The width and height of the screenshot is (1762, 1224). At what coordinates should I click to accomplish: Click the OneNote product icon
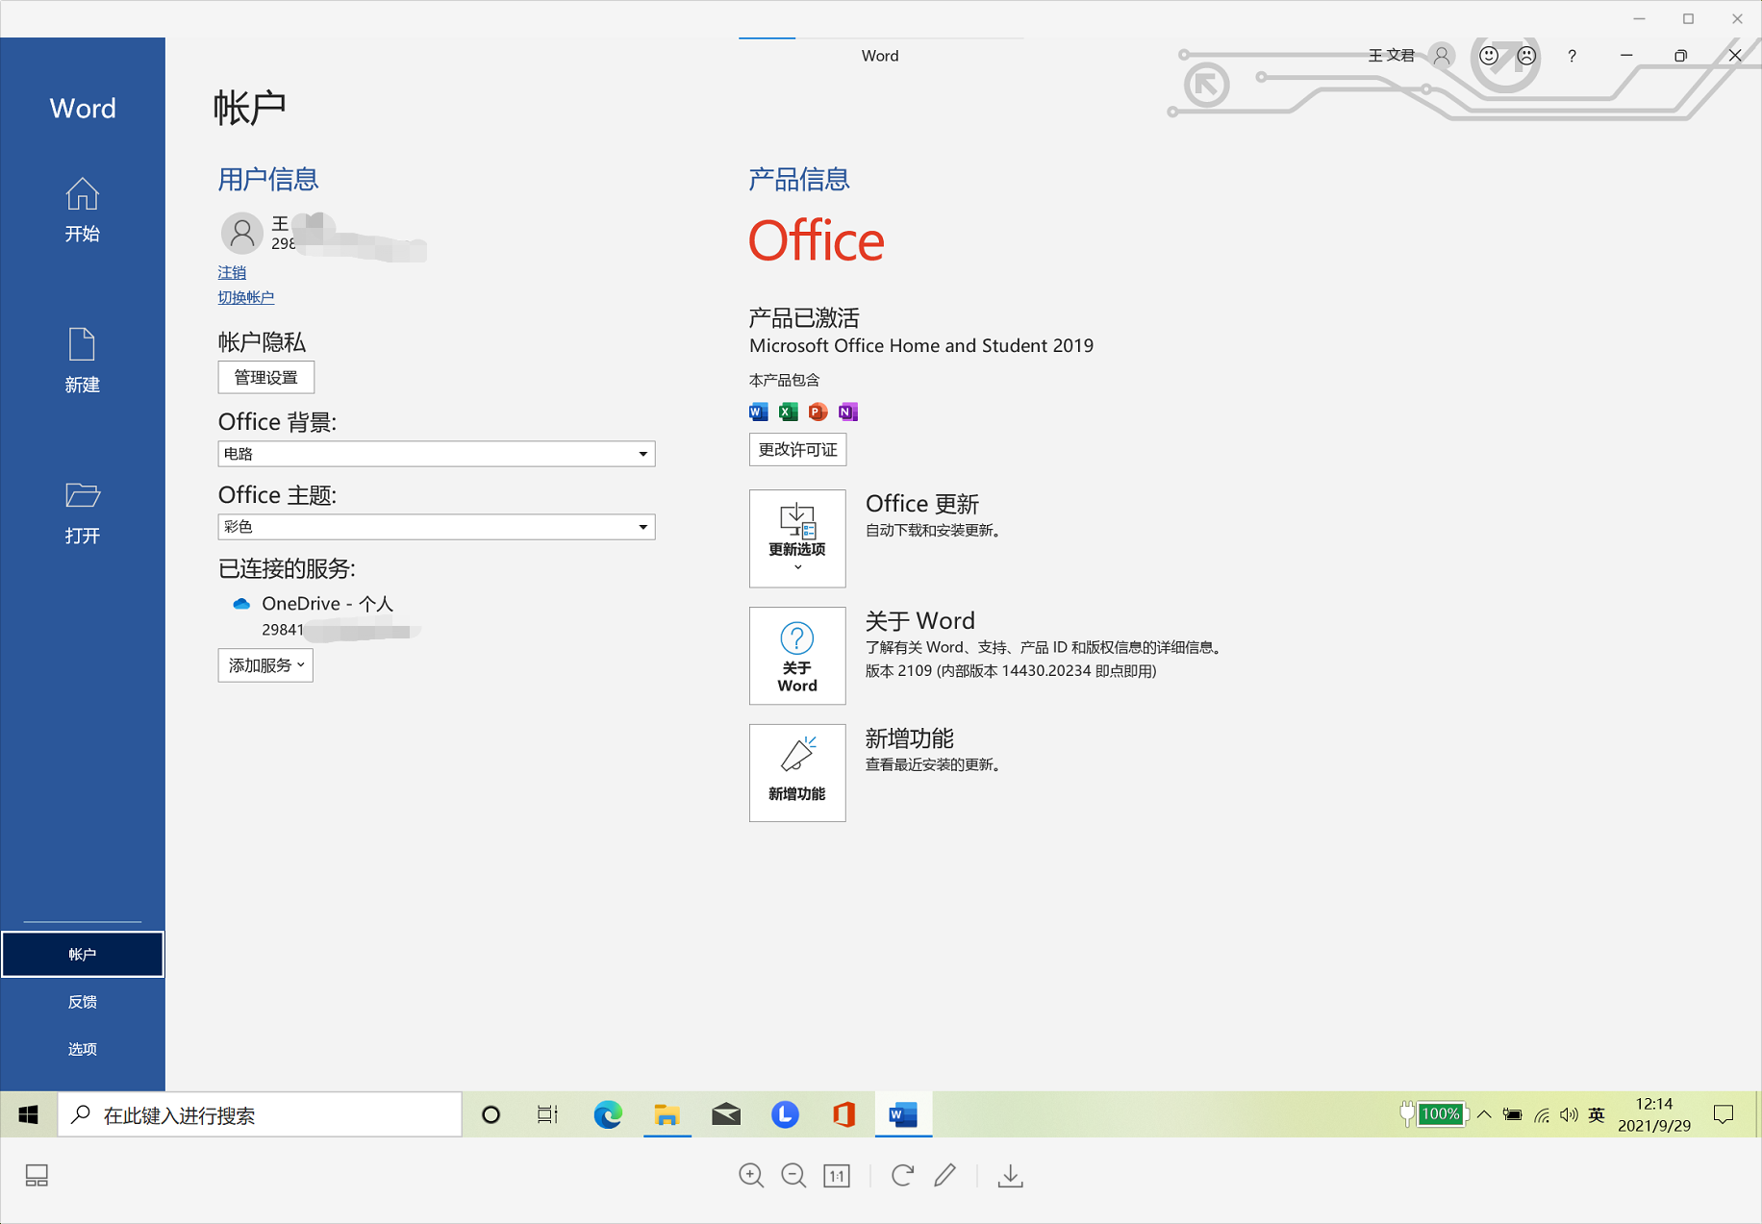point(847,412)
